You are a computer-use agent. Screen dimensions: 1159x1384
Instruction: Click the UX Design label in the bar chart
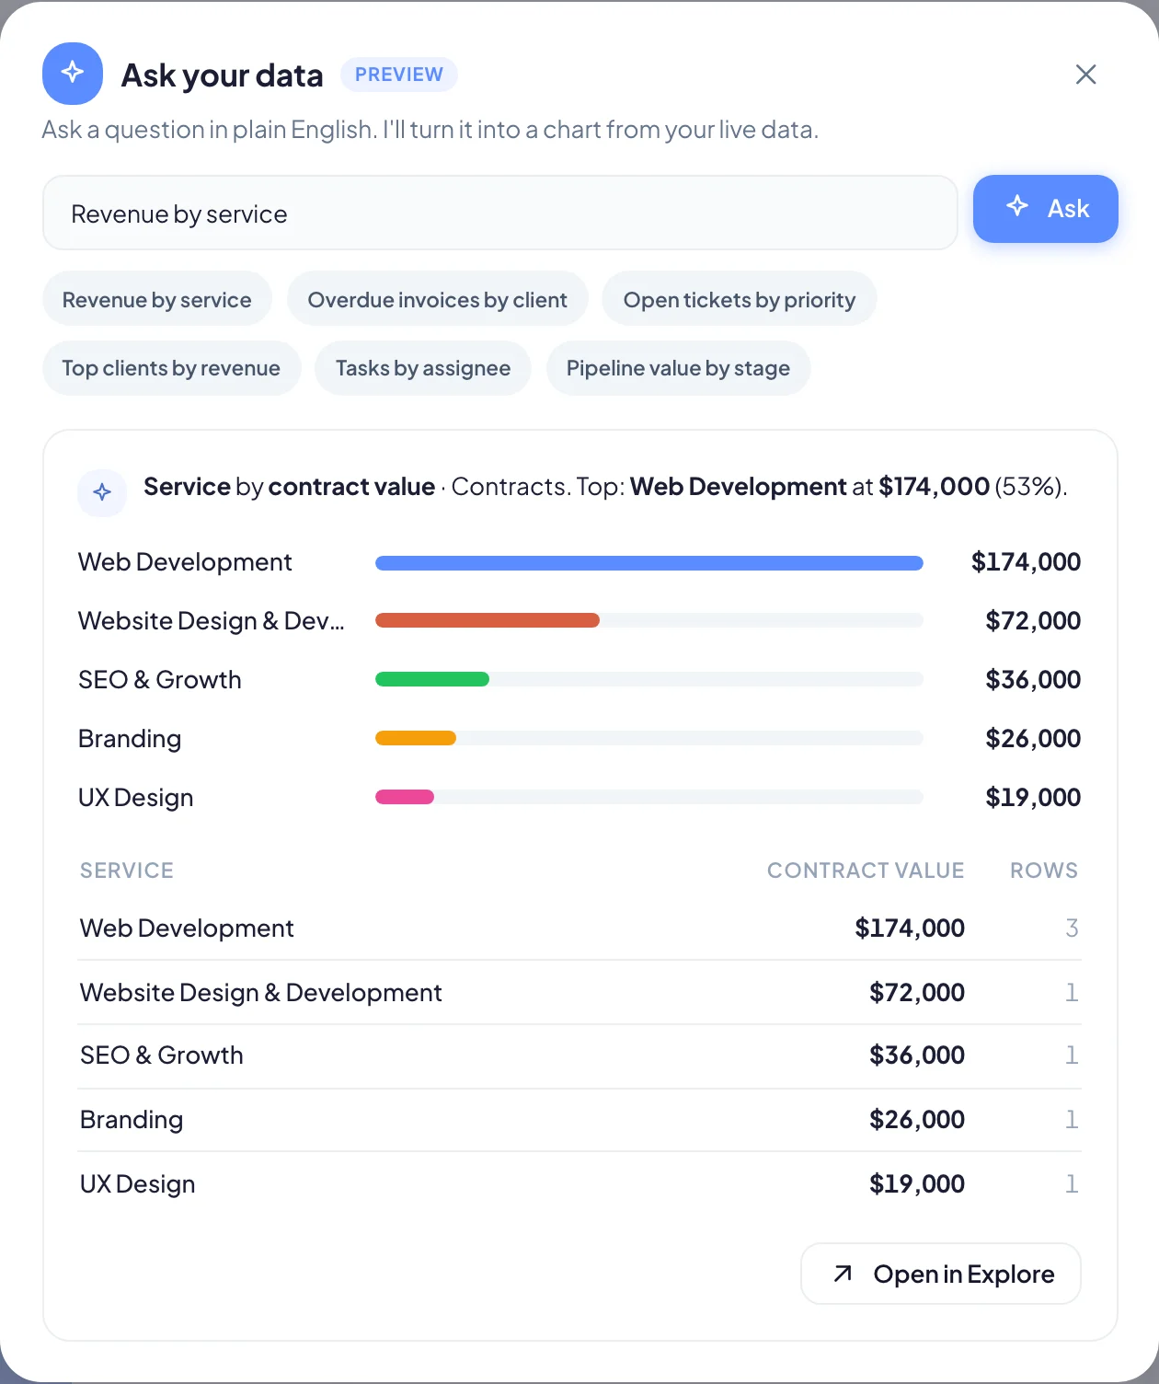(136, 798)
